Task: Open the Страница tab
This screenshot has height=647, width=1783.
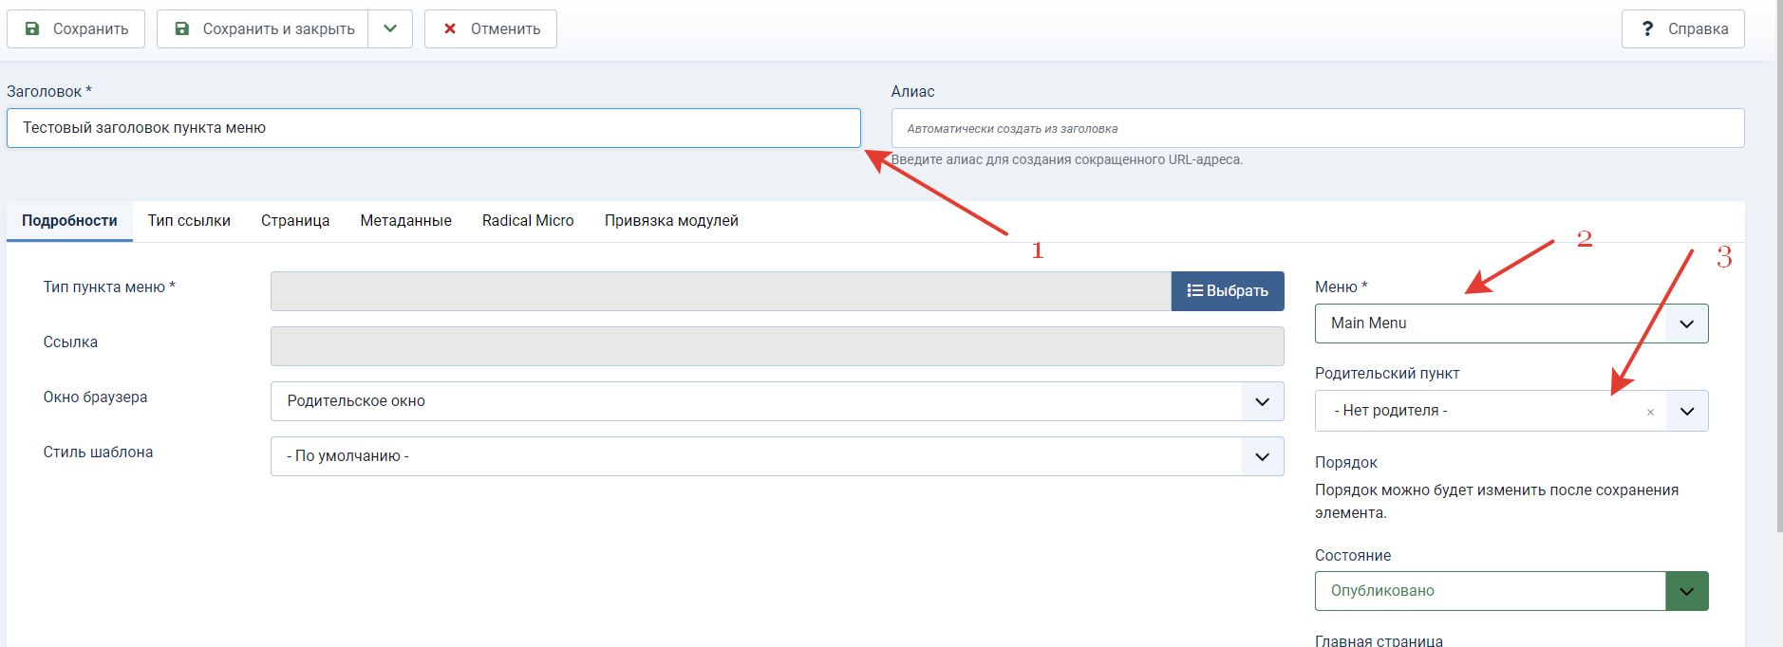Action: (x=295, y=221)
